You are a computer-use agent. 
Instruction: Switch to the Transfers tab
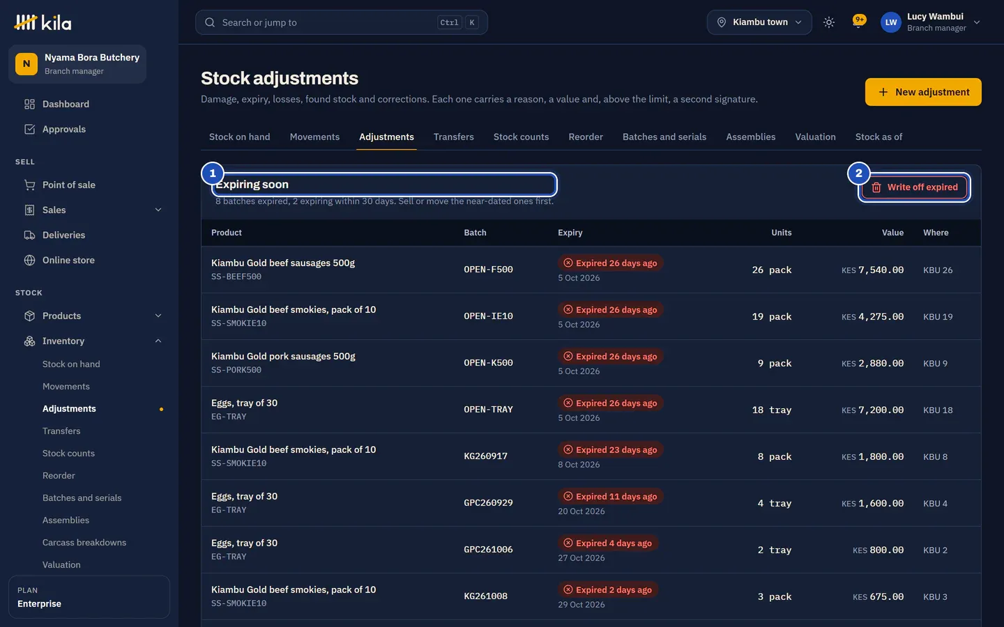point(454,137)
